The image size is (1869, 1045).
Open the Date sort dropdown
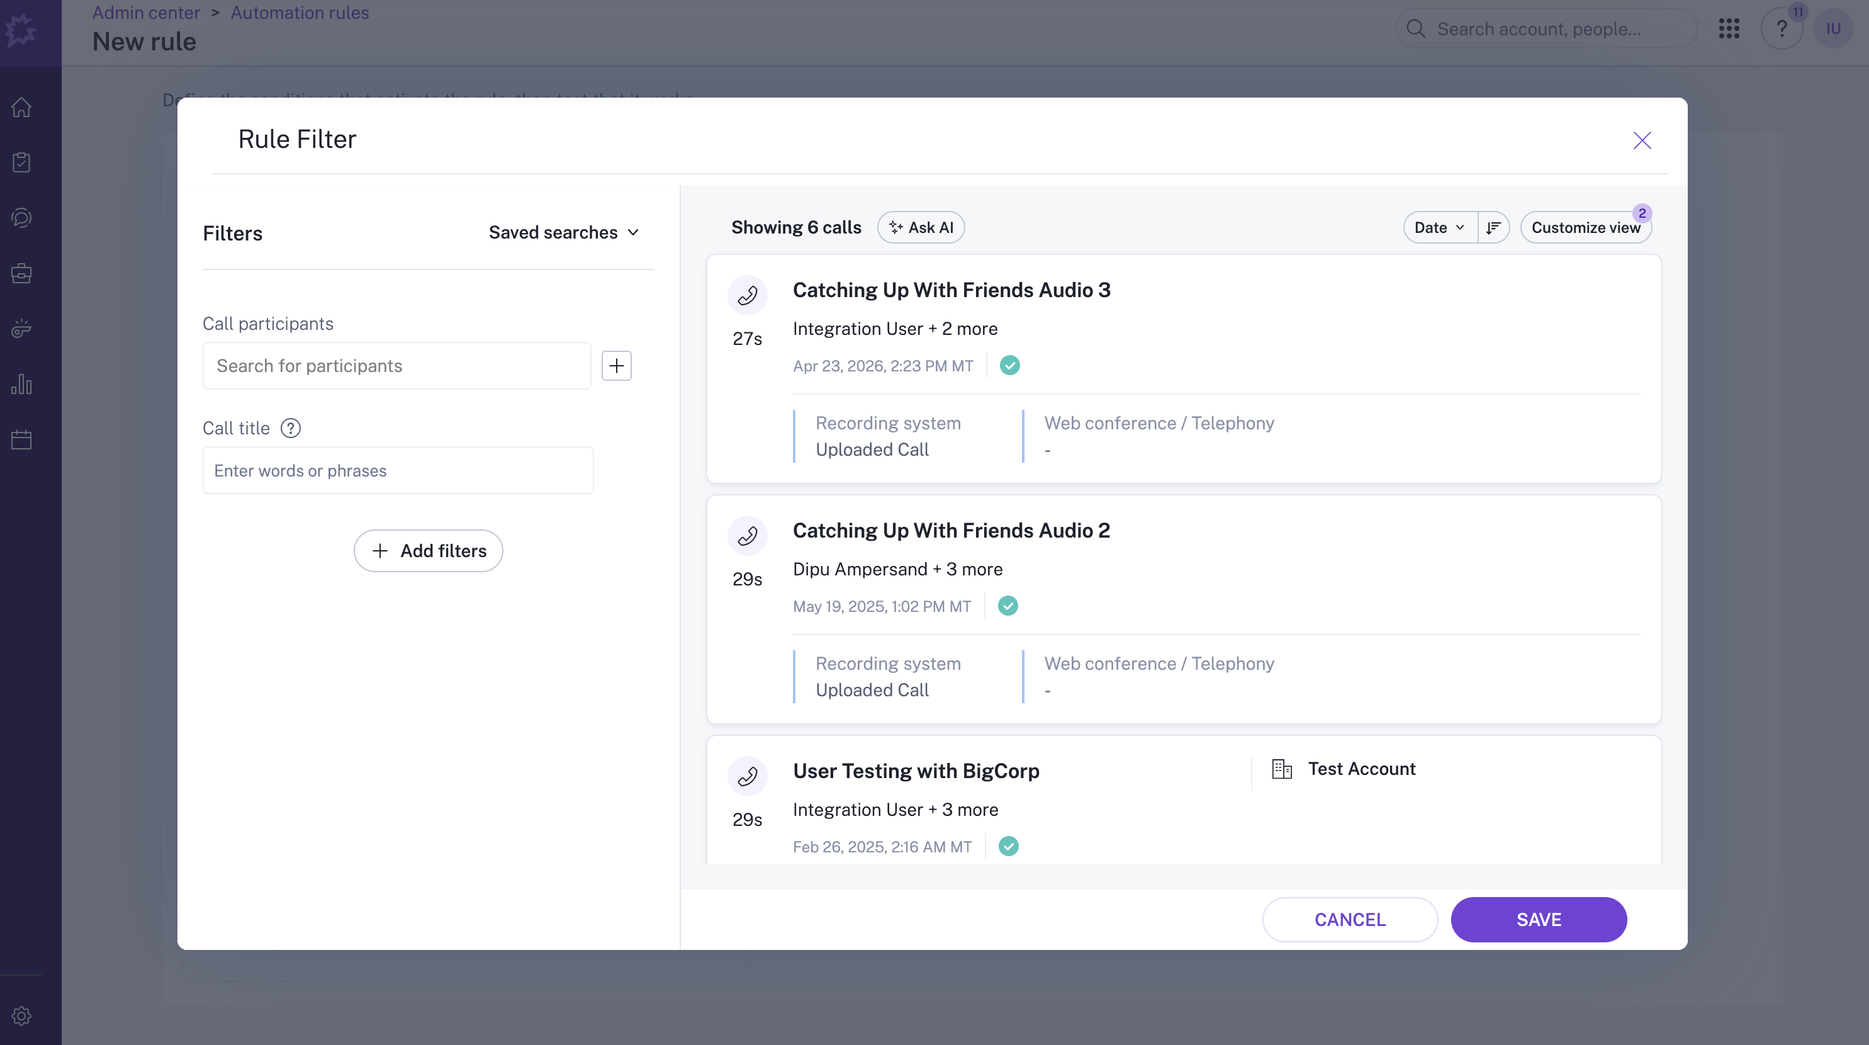[x=1440, y=227]
